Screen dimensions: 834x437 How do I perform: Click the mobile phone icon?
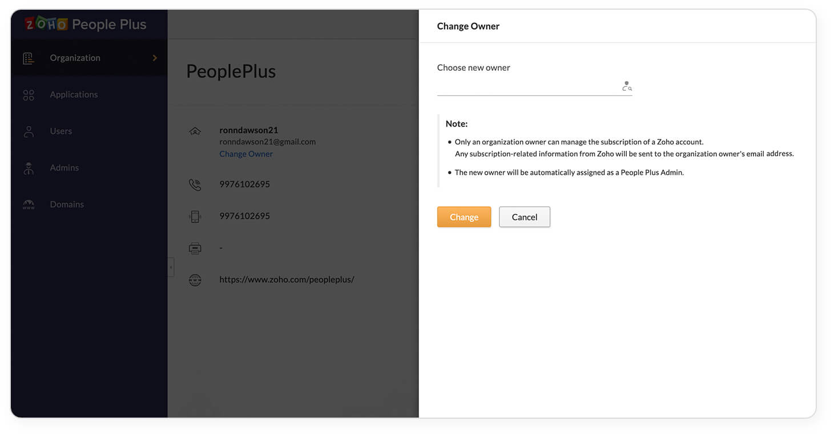point(195,216)
